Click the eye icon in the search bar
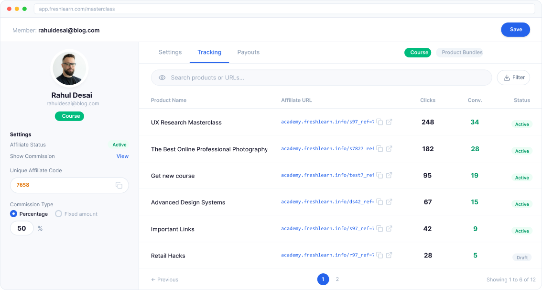 click(x=162, y=78)
